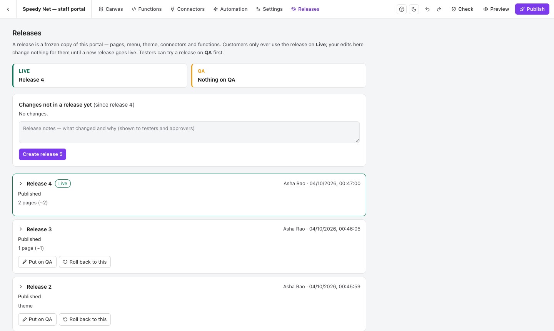Click the Release 4 heading text
This screenshot has width=554, height=331.
click(39, 184)
